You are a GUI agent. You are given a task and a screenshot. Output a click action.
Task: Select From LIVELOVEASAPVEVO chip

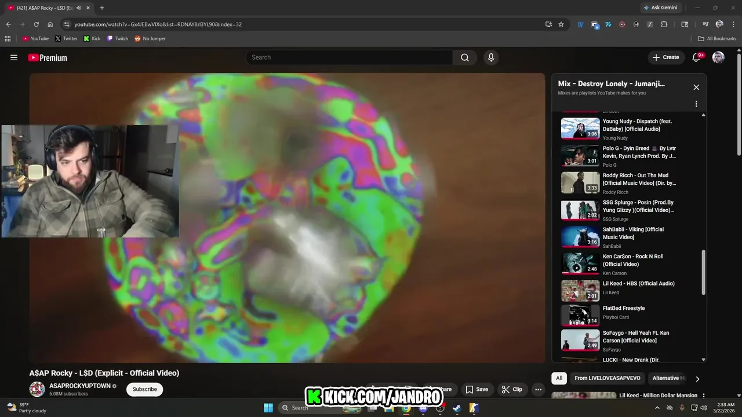click(x=608, y=378)
